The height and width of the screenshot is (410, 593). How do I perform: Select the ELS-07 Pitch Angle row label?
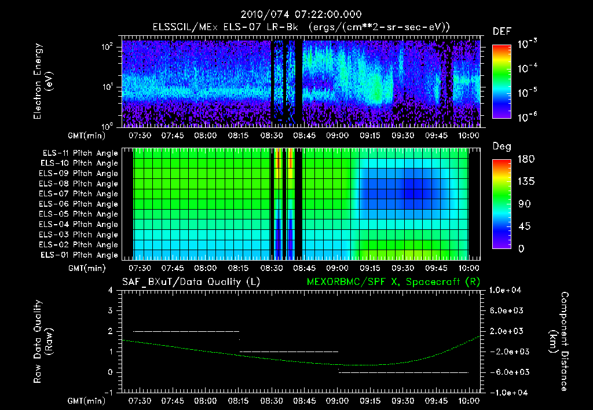pyautogui.click(x=78, y=193)
